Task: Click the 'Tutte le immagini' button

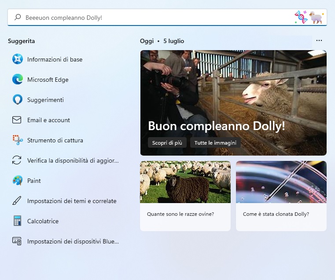Action: pyautogui.click(x=215, y=142)
